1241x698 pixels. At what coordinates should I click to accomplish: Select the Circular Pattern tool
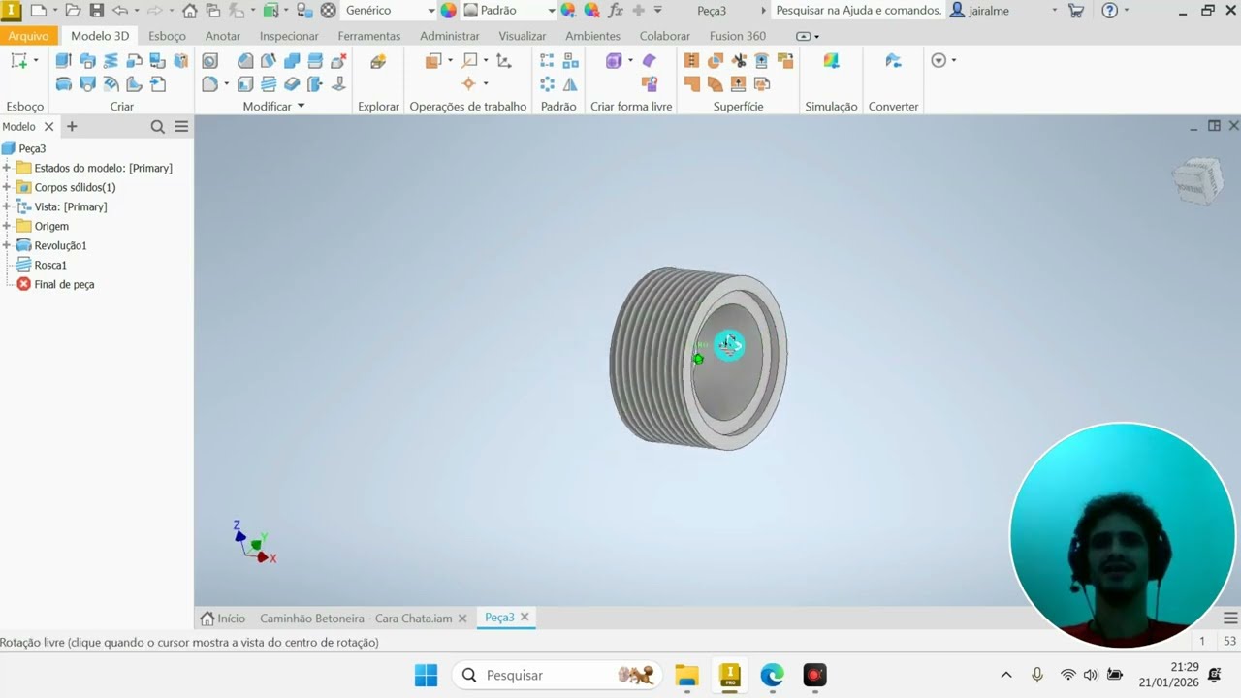[x=547, y=84]
